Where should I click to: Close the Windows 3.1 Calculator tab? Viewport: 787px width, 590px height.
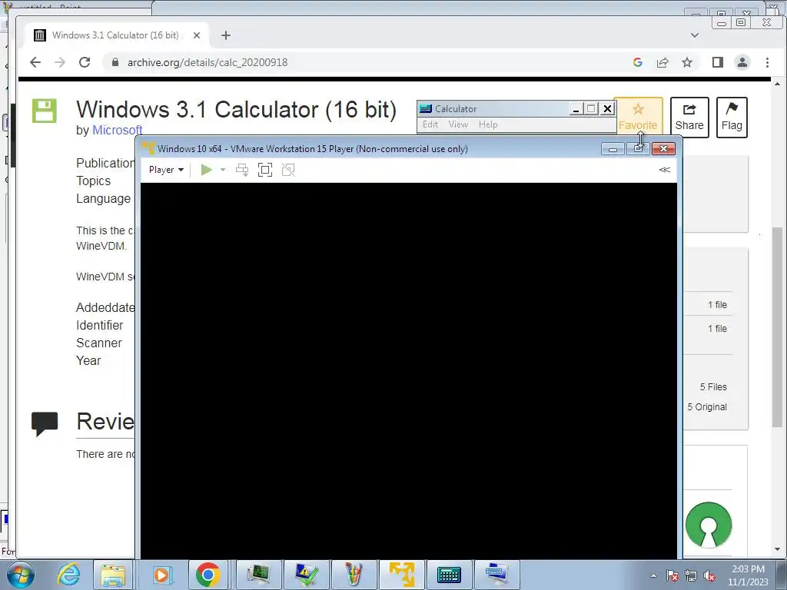coord(197,35)
